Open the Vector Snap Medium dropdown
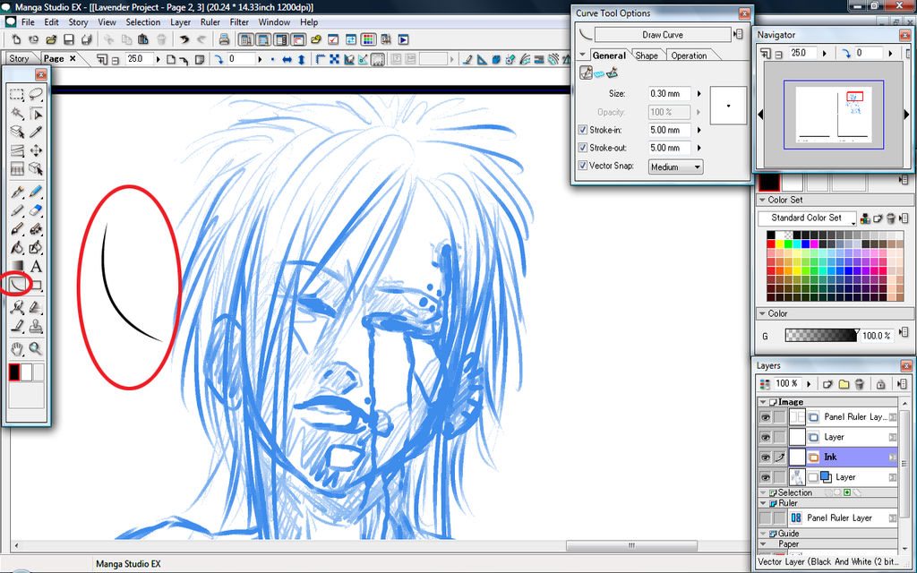 (x=675, y=167)
